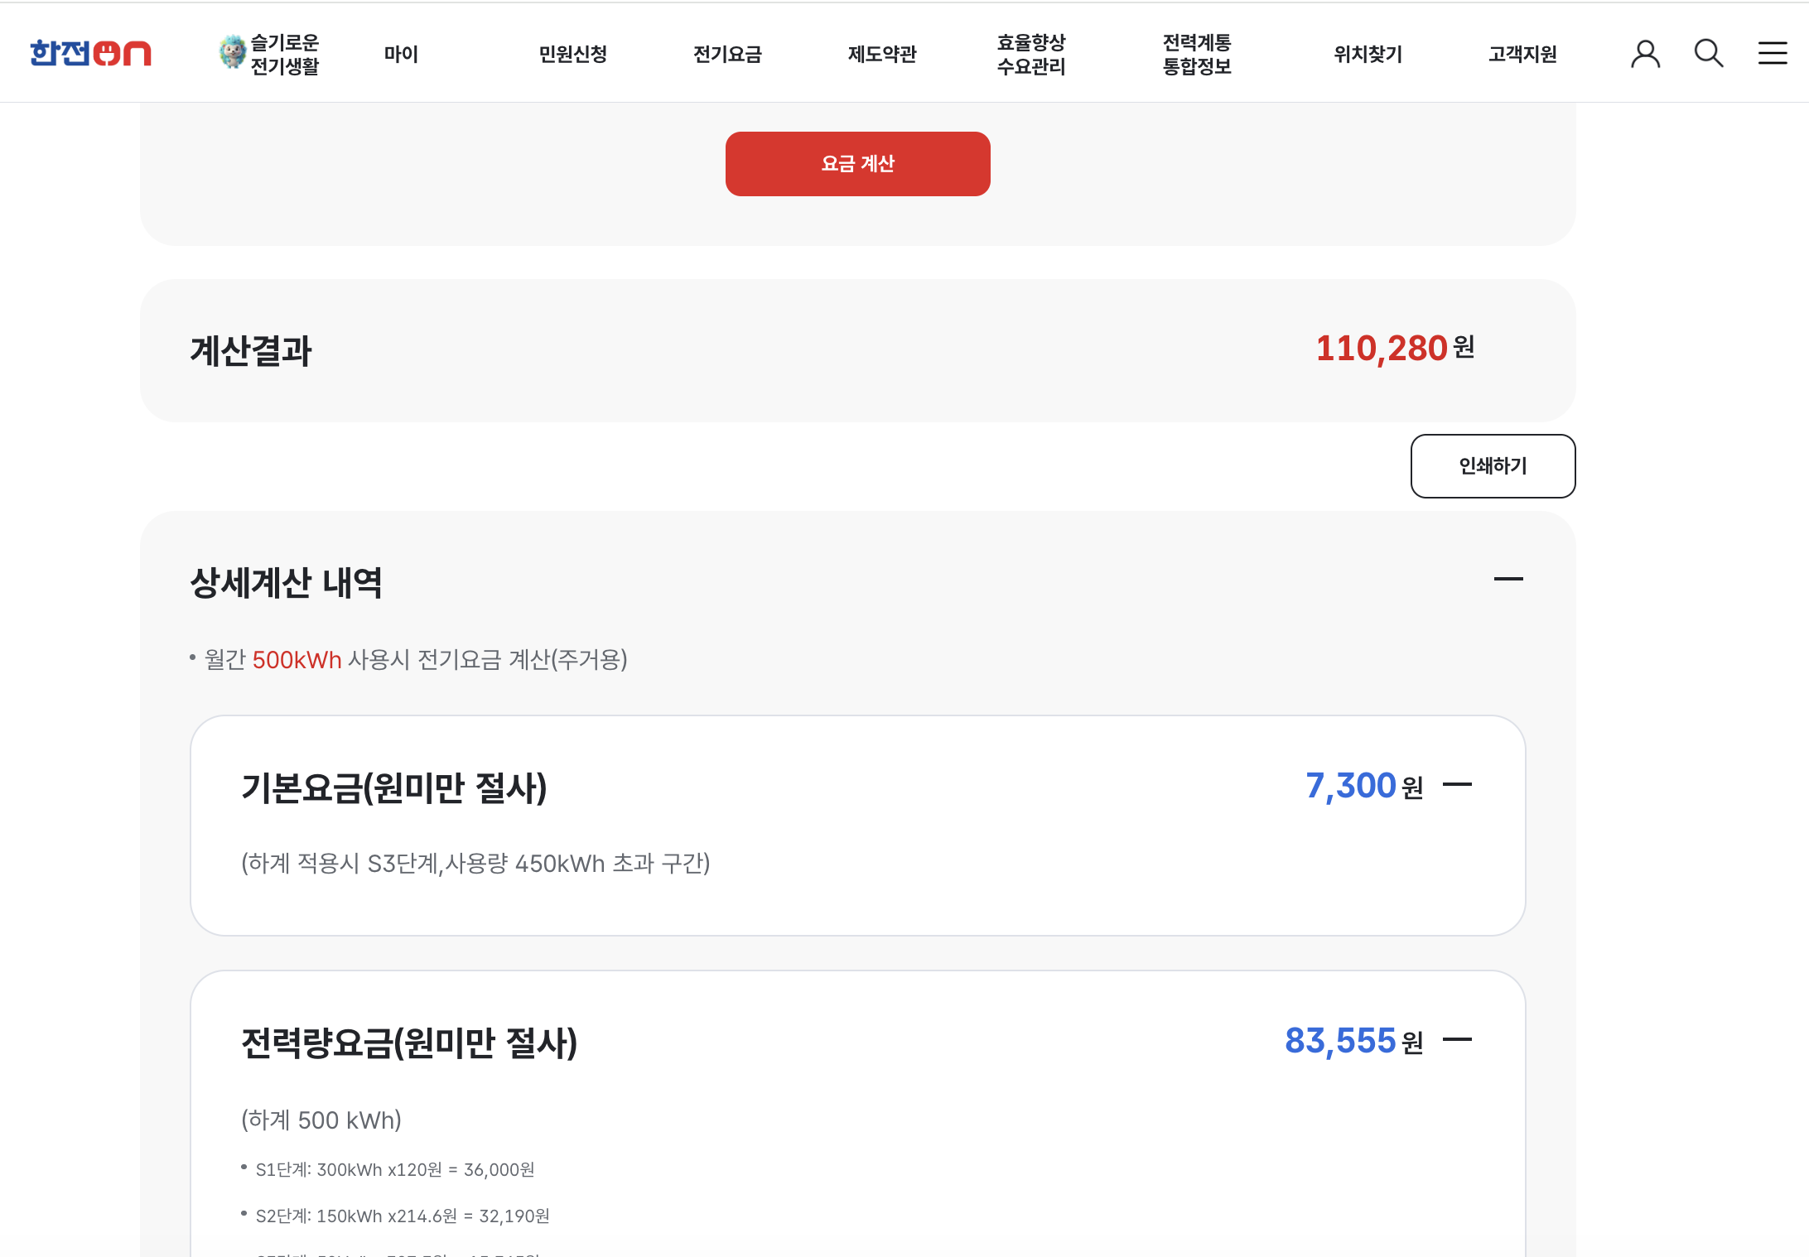Open the 제도약관 menu
This screenshot has width=1809, height=1257.
pyautogui.click(x=882, y=54)
